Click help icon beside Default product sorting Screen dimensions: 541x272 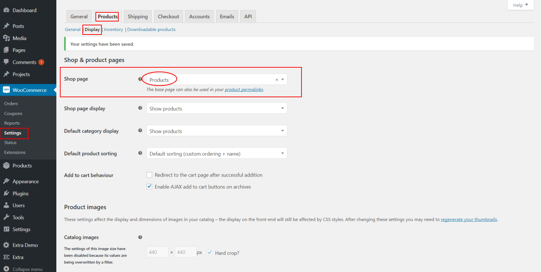click(x=140, y=153)
